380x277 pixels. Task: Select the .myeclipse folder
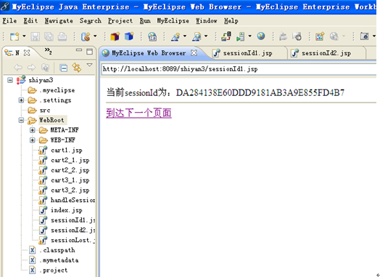57,90
